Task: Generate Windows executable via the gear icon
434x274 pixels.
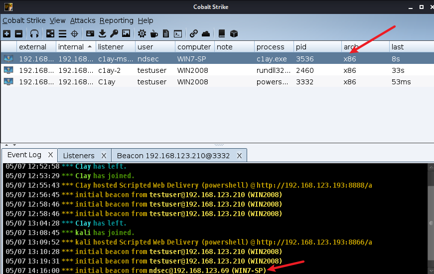Action: [142, 34]
